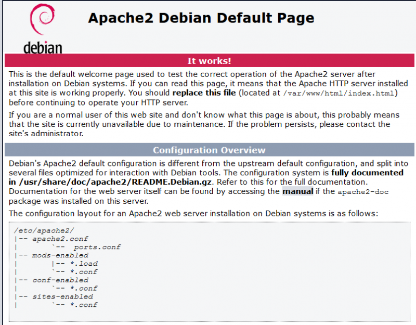Click the conf-enabled tree entry
Screen dimensions: 416x325
[60, 280]
